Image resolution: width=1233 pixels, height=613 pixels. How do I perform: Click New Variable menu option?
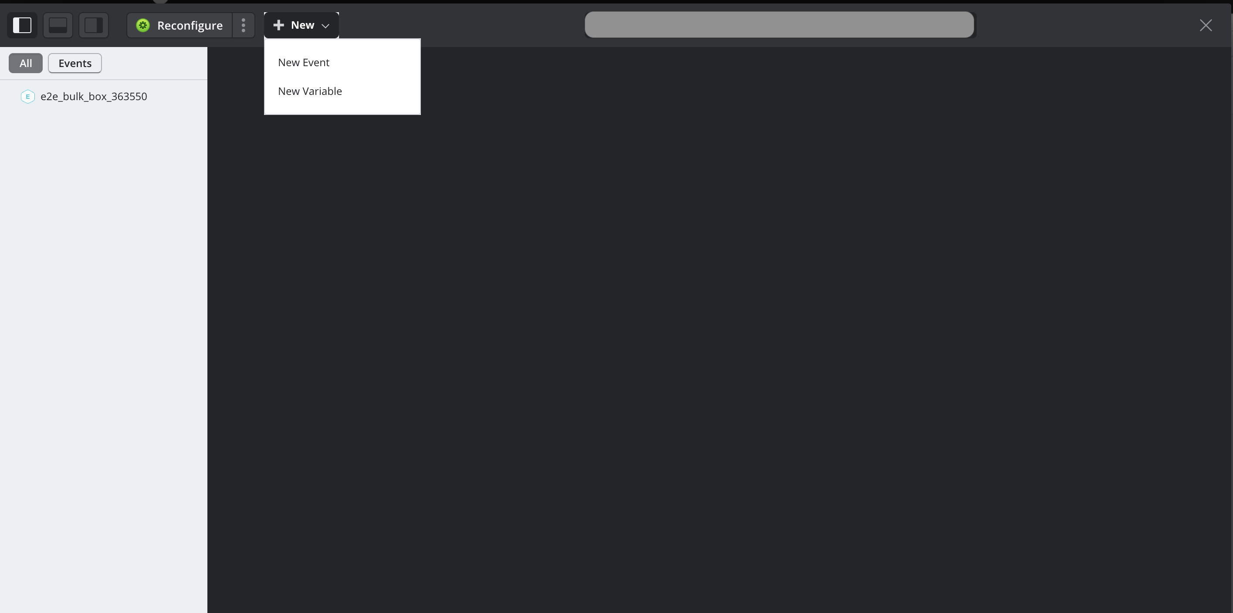(x=310, y=91)
